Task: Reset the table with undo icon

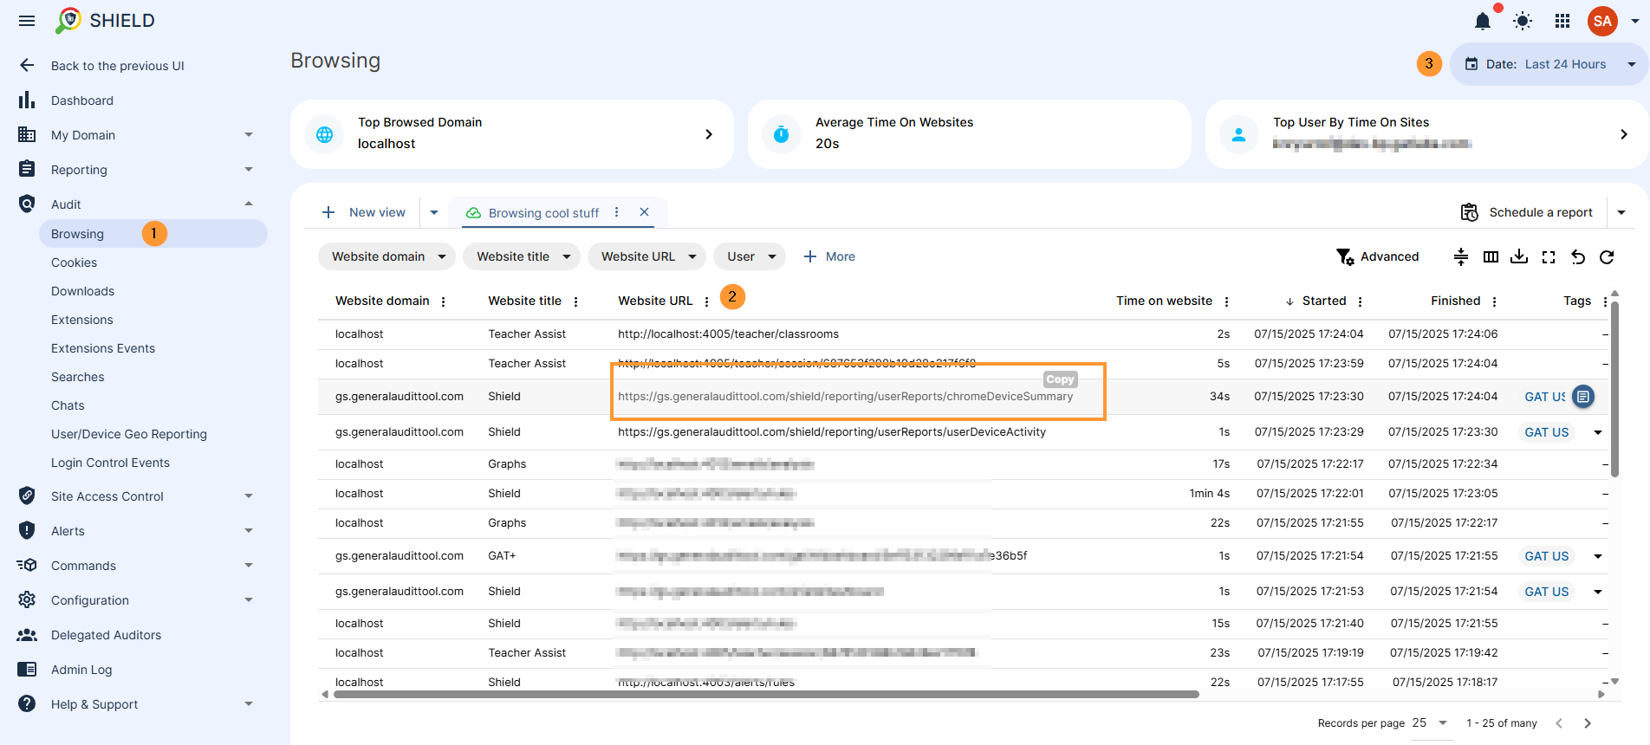Action: click(x=1578, y=256)
